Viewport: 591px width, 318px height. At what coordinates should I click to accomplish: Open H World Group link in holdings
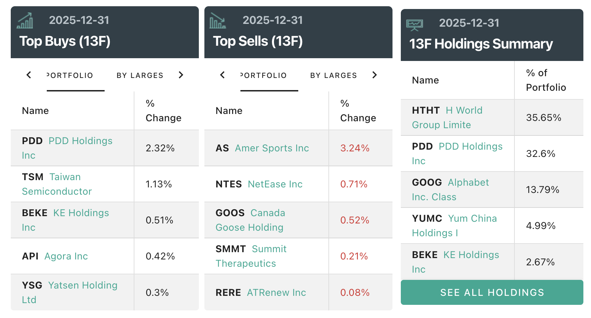(464, 111)
